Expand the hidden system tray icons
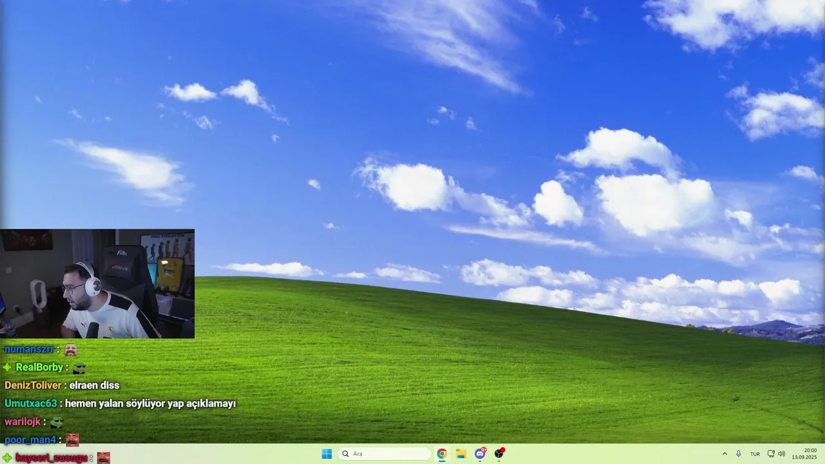825x464 pixels. [x=724, y=454]
